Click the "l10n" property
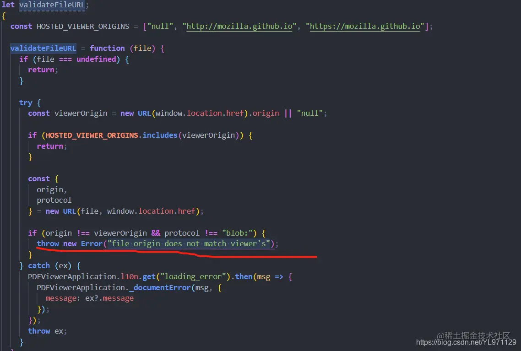The image size is (521, 351). pos(129,276)
